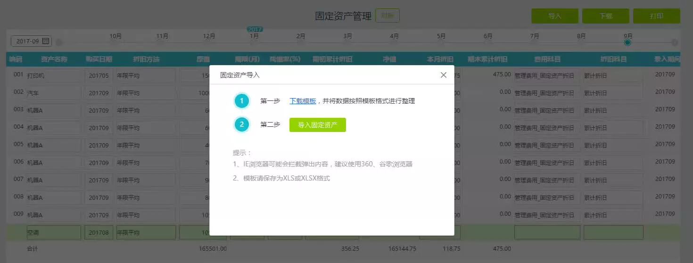Open 折旧方法 dropdown for 打印机 row
This screenshot has width=693, height=263.
point(146,75)
